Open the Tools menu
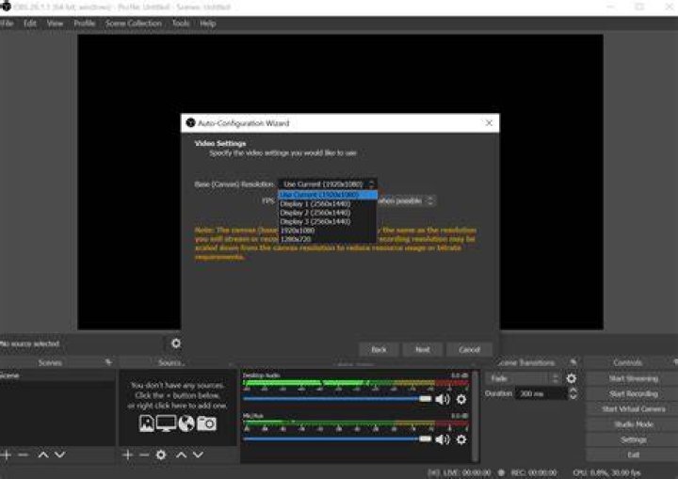The height and width of the screenshot is (479, 678). pyautogui.click(x=181, y=24)
